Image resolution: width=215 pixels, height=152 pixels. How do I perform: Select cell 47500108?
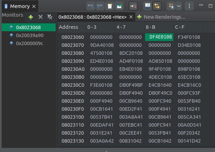[101, 53]
